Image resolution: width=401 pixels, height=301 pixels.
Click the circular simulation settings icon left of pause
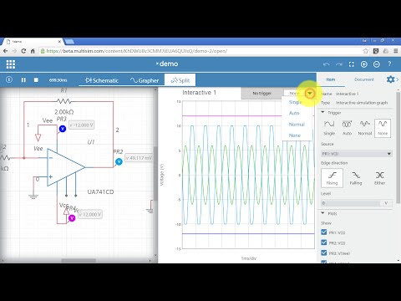[x=9, y=79]
